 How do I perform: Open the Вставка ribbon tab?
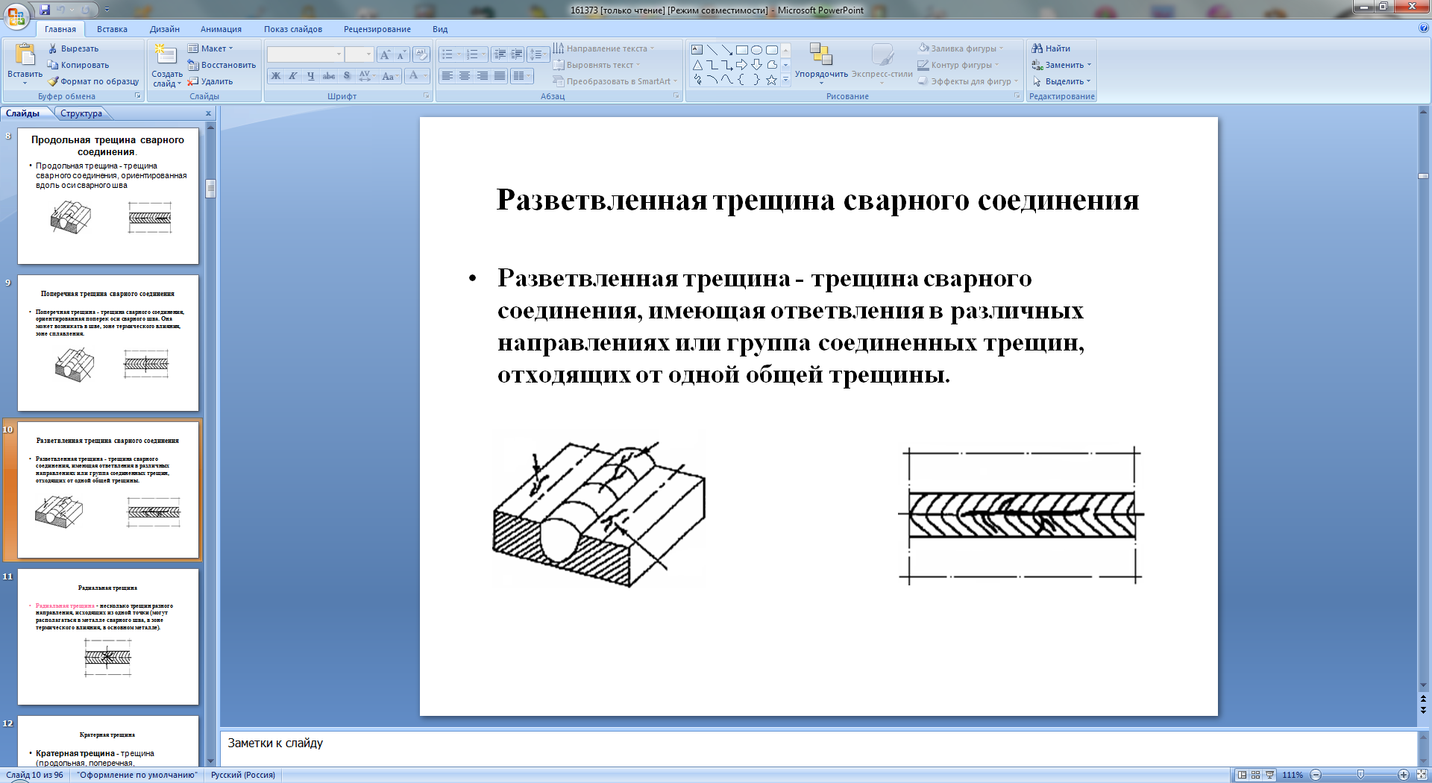point(112,29)
